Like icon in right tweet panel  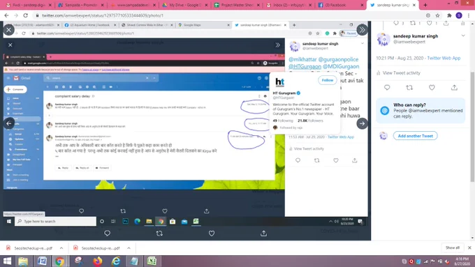[x=432, y=87]
